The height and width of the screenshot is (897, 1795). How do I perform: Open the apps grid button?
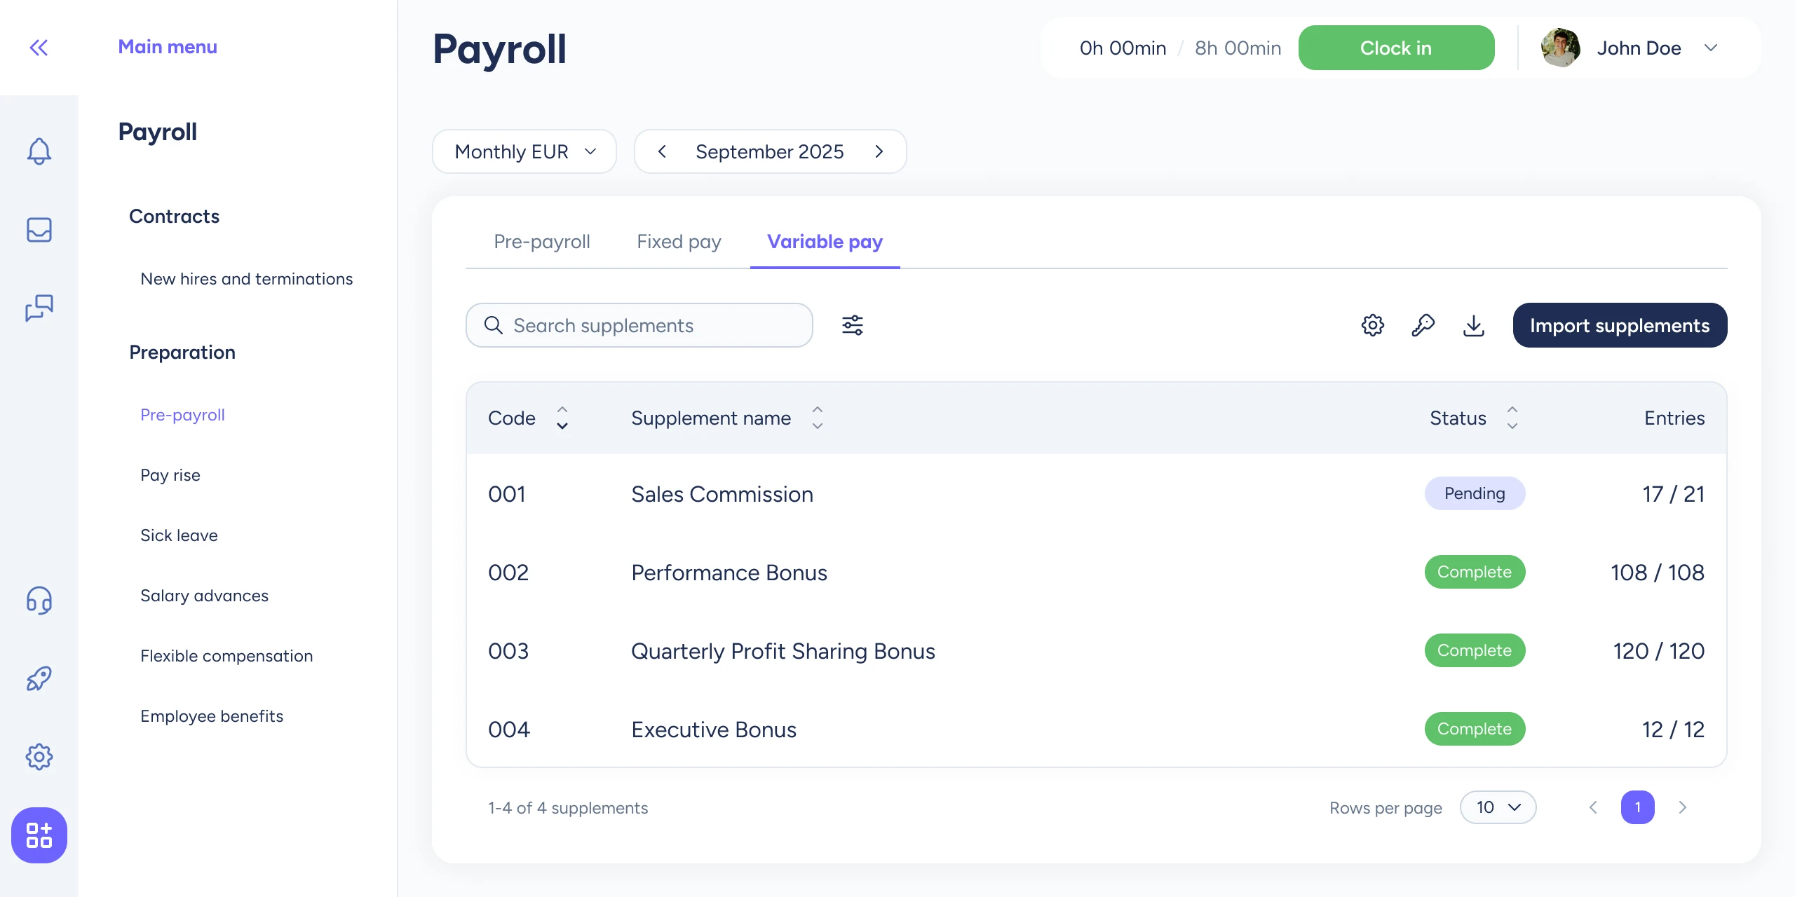click(39, 835)
